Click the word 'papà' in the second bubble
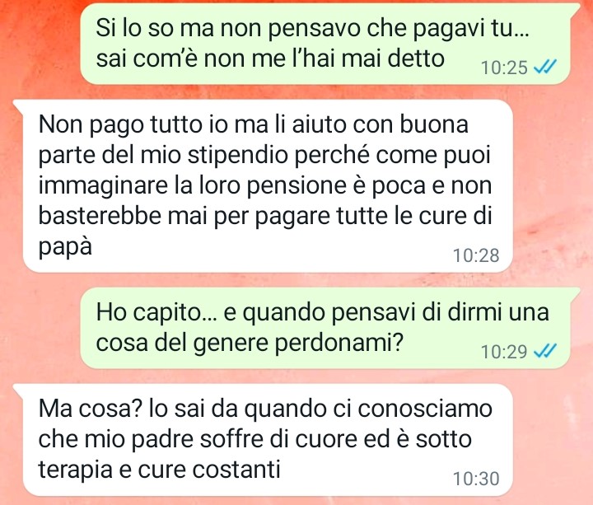593x505 pixels. point(65,248)
